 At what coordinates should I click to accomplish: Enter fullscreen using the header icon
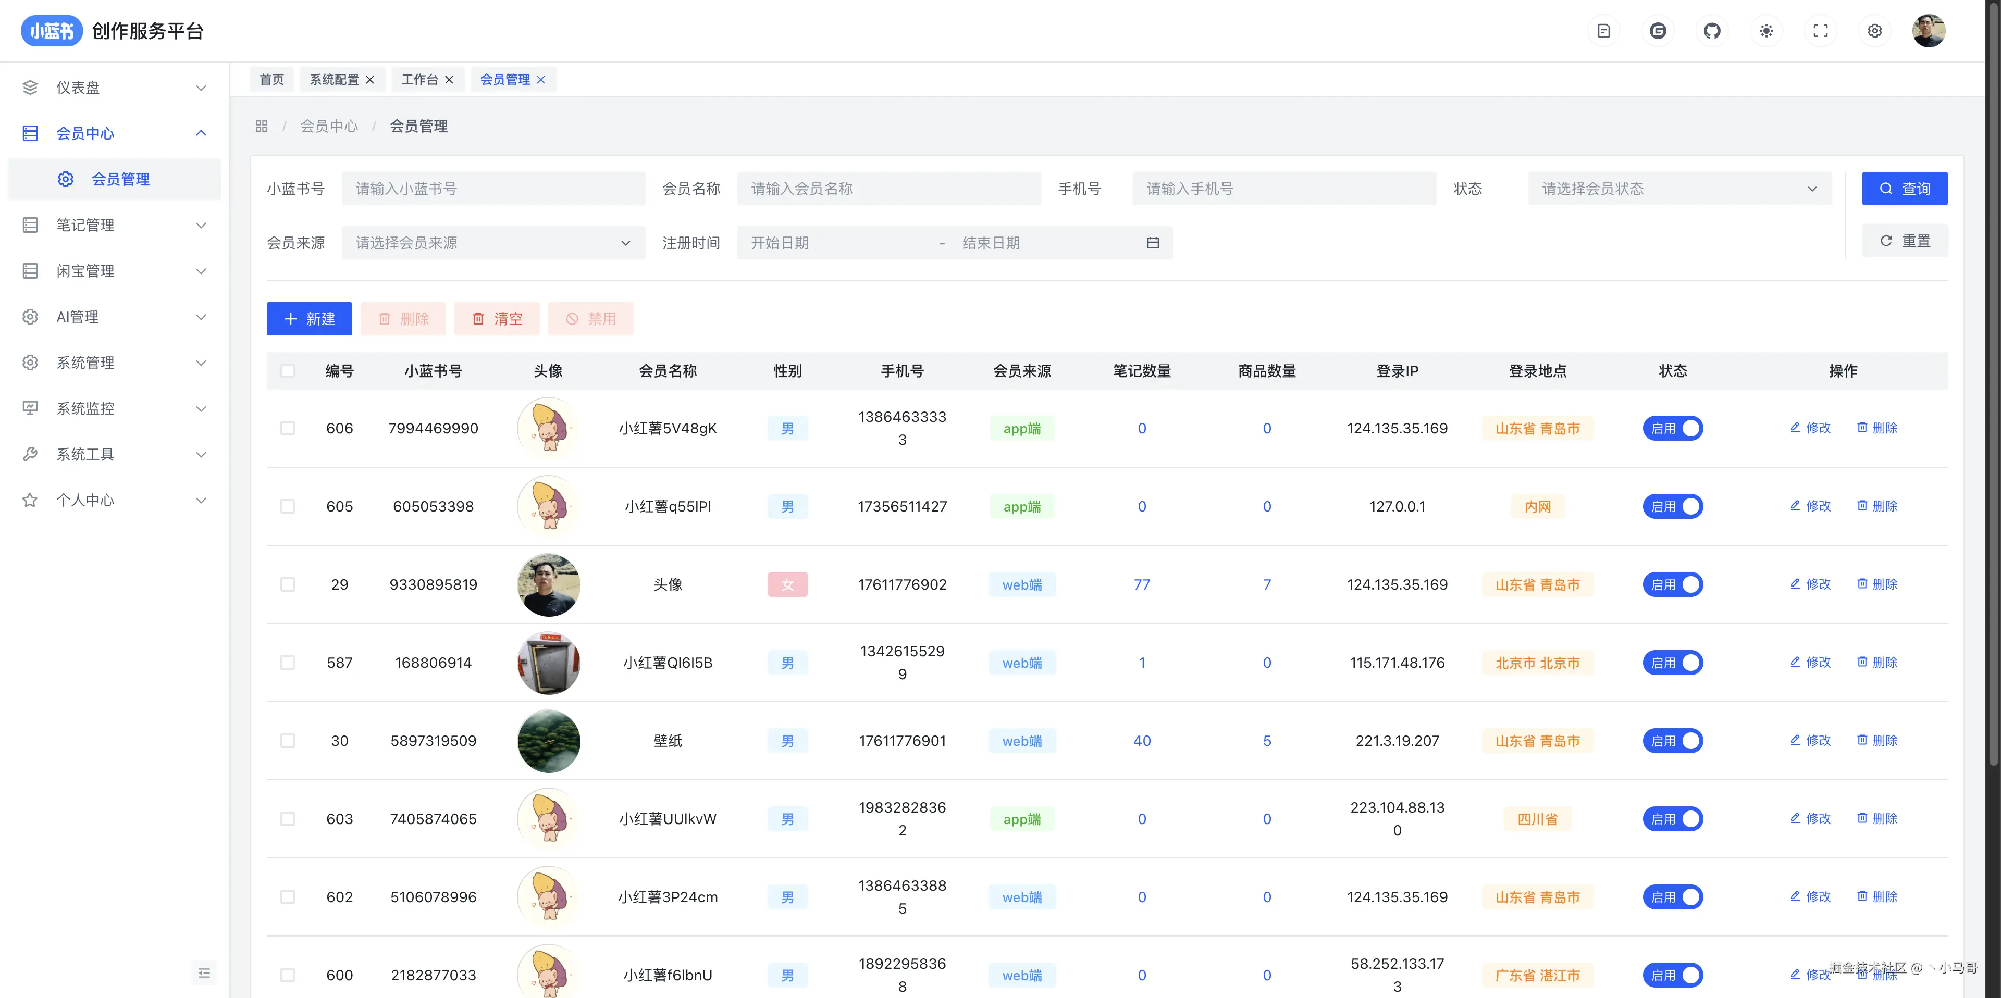tap(1820, 31)
